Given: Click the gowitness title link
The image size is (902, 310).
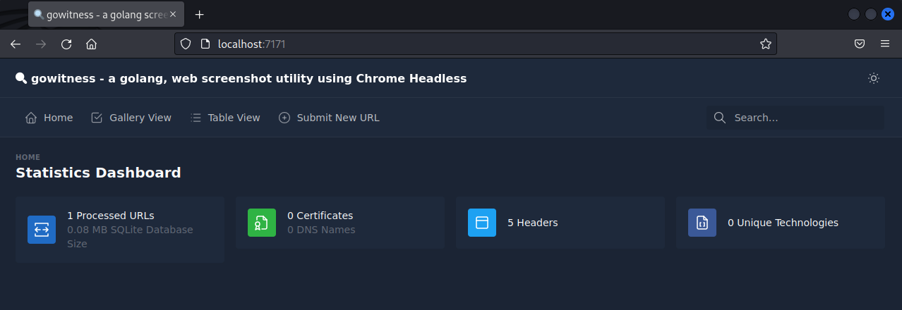Looking at the screenshot, I should 241,78.
